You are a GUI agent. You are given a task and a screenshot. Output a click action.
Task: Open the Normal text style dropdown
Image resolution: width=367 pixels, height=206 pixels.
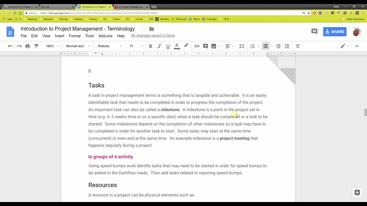78,46
